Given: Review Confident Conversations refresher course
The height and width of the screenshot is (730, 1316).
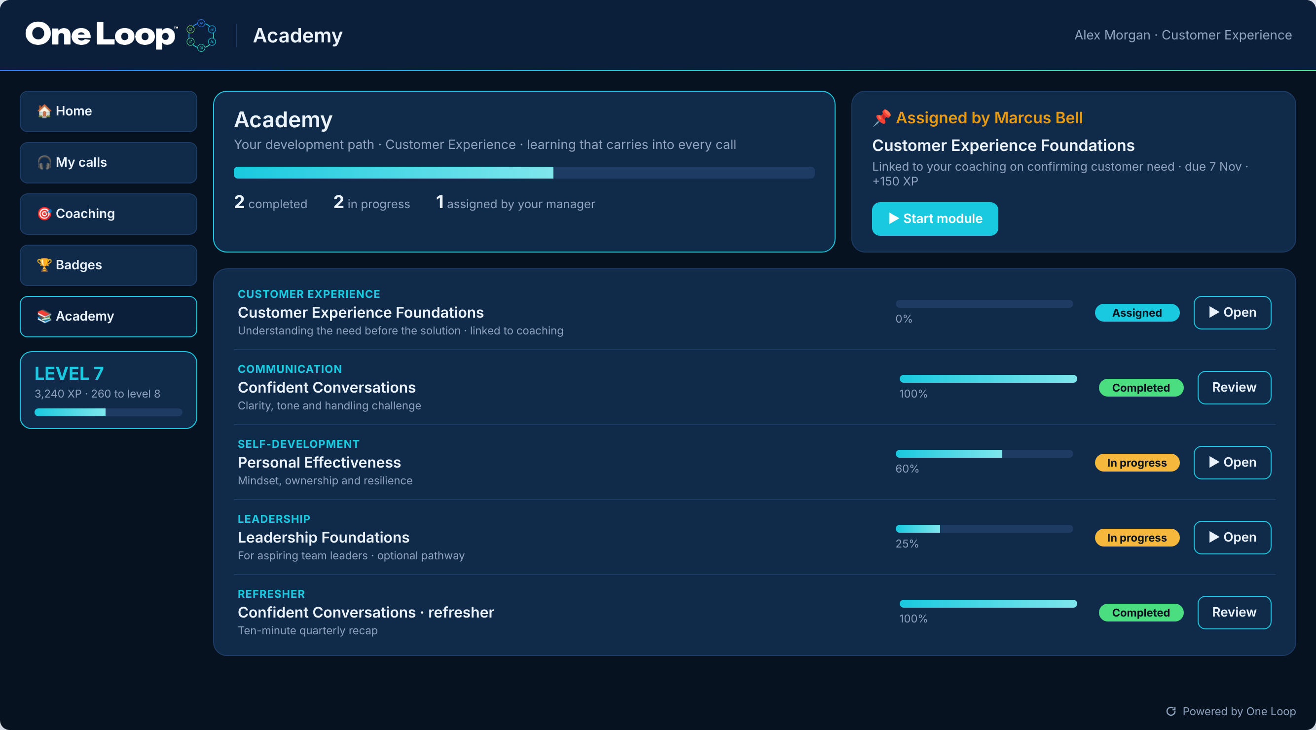Looking at the screenshot, I should 1234,613.
